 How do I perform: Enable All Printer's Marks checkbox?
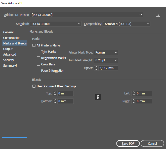pos(34,45)
